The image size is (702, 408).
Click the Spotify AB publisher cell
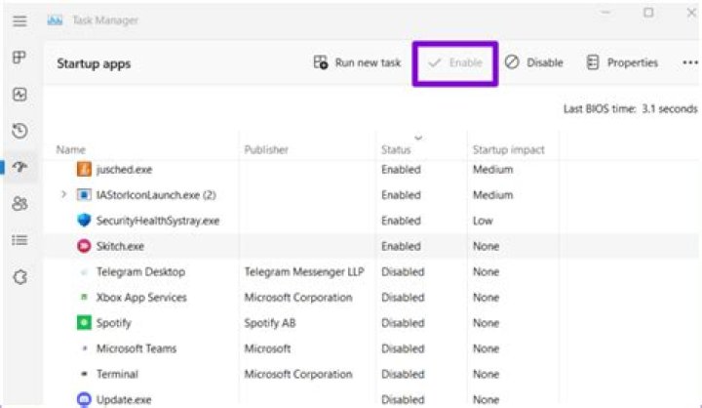[x=269, y=323]
